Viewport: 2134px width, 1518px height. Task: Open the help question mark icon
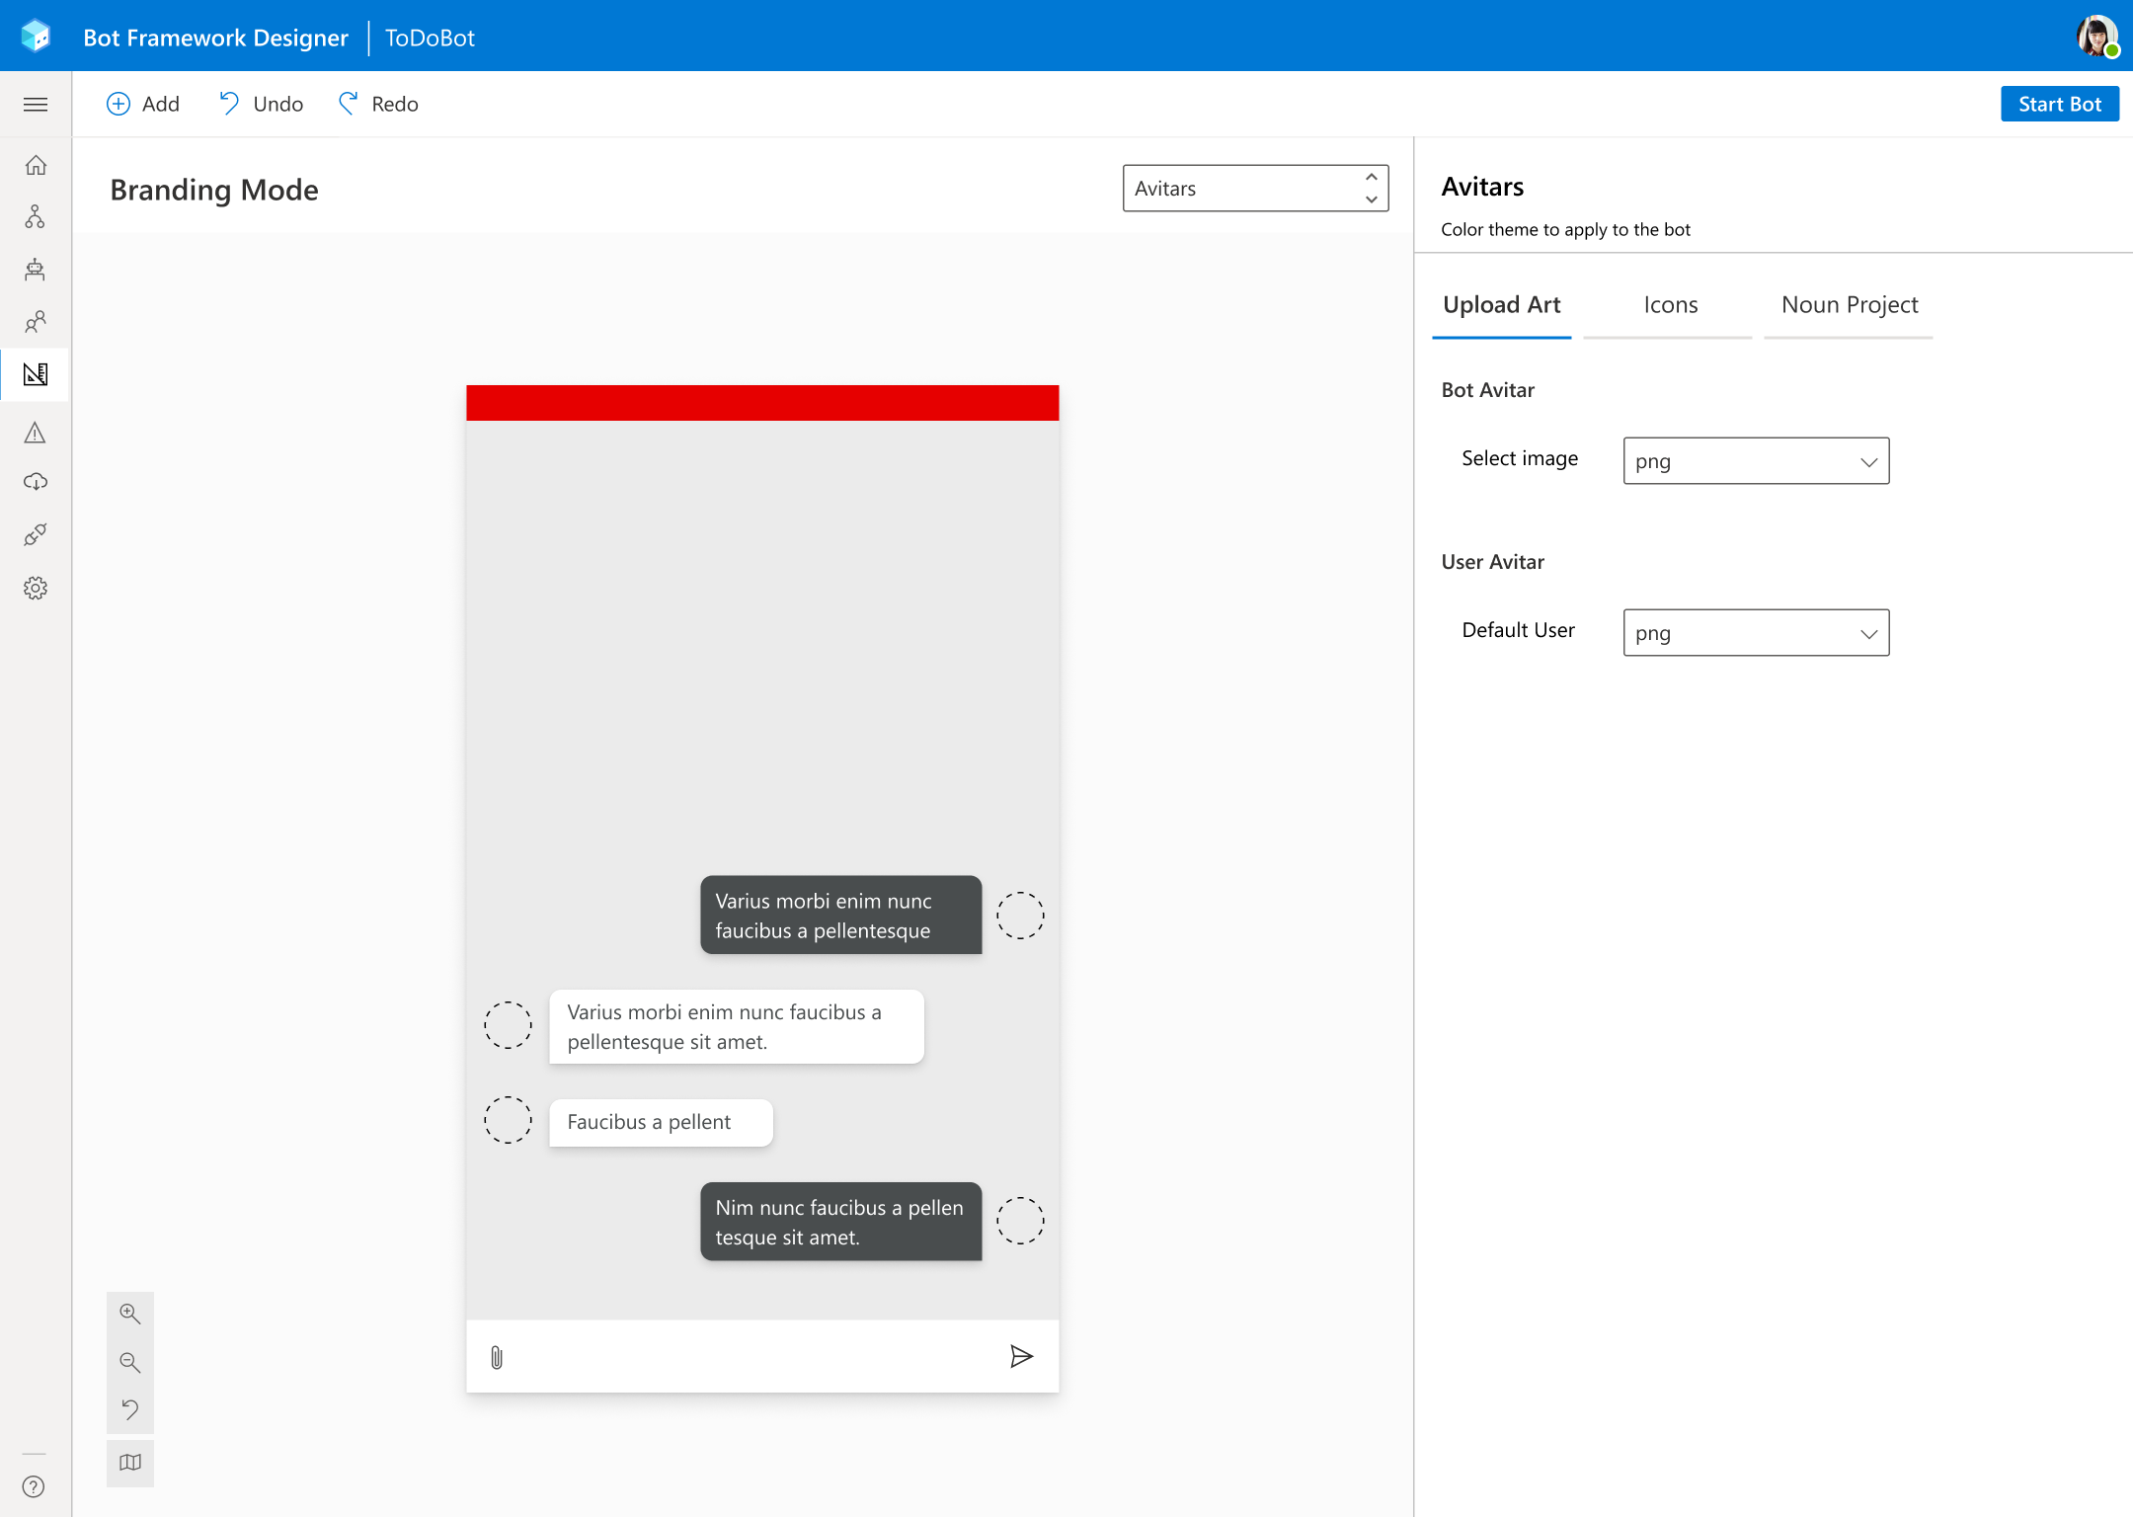click(x=34, y=1487)
